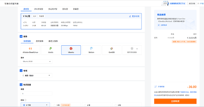
Task: Open the 产品服务协议 link
Action: point(184,92)
